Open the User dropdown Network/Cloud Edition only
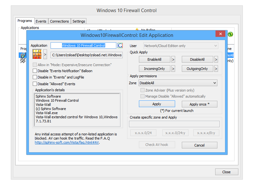Image resolution: width=253 pixels, height=192 pixels. [181, 46]
